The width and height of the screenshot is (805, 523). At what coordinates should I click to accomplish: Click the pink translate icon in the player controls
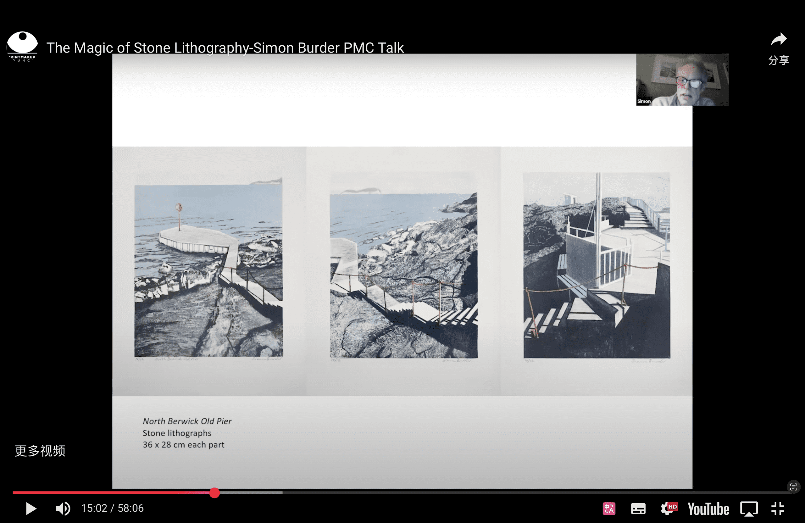tap(609, 509)
